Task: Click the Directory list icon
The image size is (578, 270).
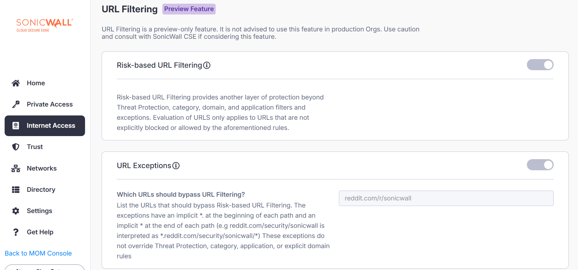Action: (x=16, y=190)
